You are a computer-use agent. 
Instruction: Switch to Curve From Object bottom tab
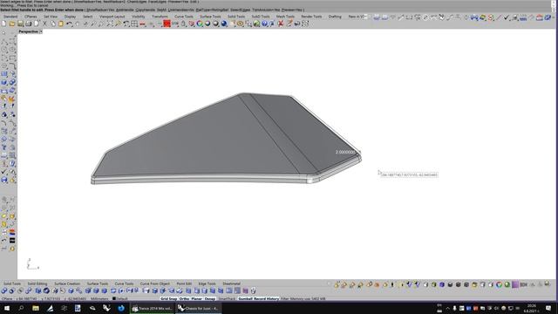[155, 283]
